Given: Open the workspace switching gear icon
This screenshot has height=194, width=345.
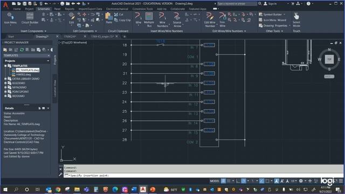Looking at the screenshot, I should [301, 181].
